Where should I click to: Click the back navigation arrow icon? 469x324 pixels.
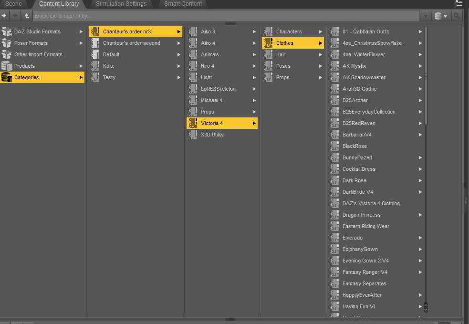click(x=4, y=16)
